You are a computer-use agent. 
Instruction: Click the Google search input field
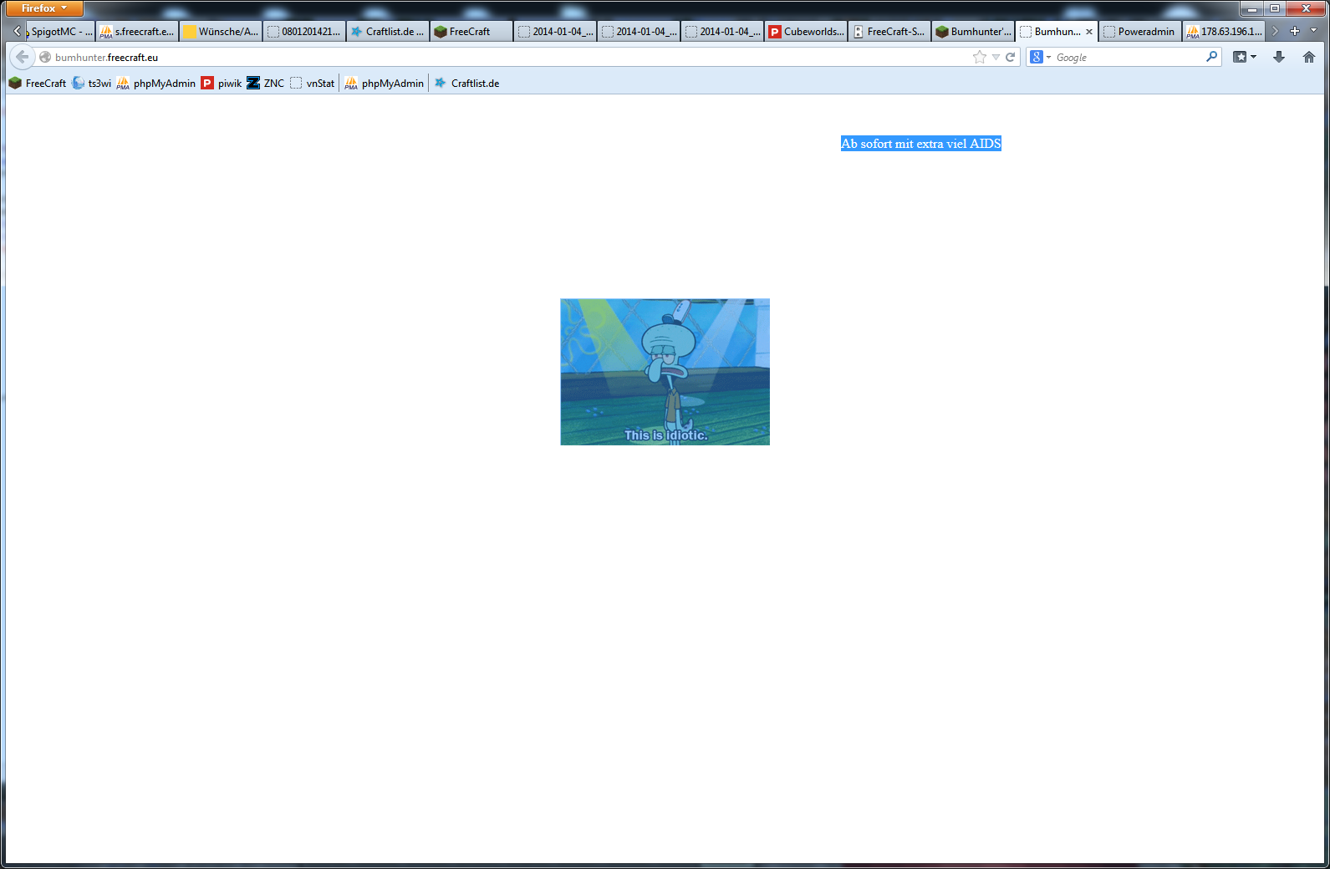1129,58
